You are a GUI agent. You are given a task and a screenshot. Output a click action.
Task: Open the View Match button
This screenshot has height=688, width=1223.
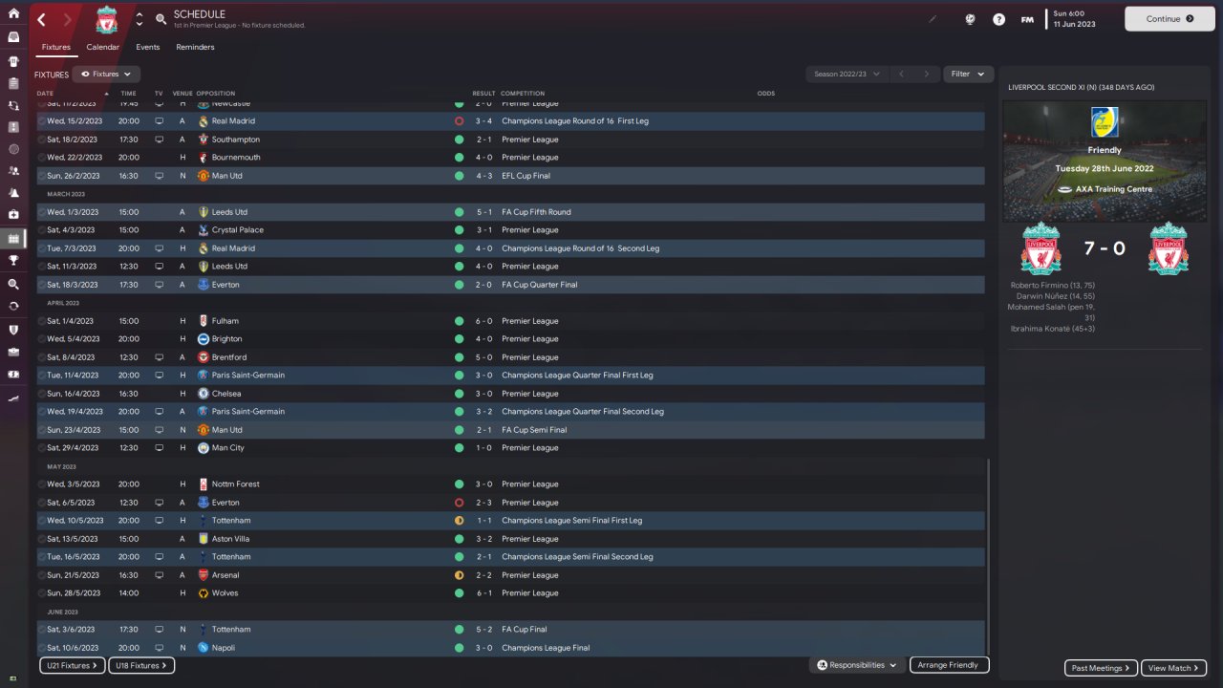click(1175, 668)
